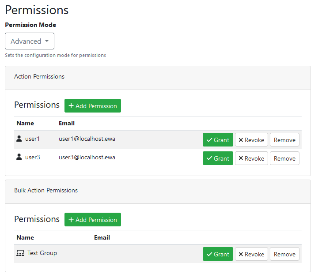Revoke action permission for user3
The height and width of the screenshot is (278, 318).
[x=251, y=158]
